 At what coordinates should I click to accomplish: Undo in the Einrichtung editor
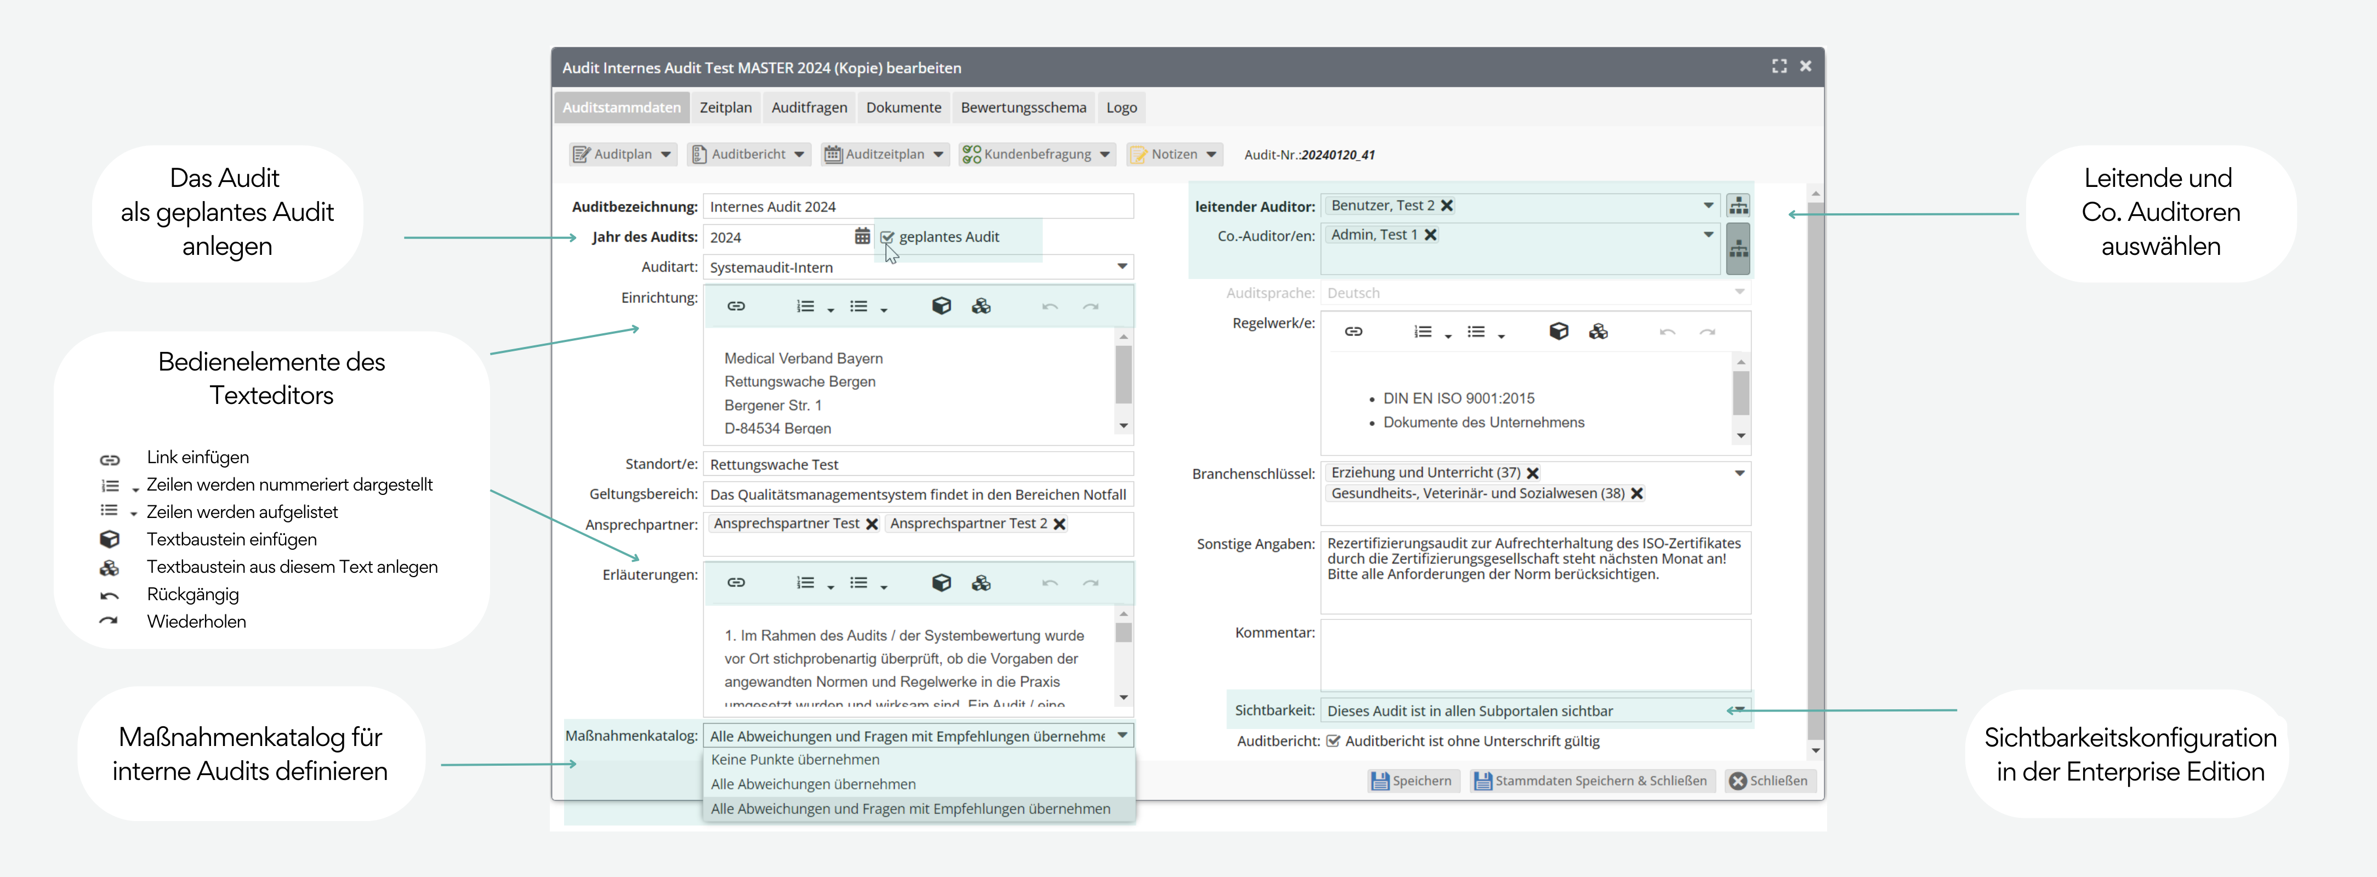1049,306
